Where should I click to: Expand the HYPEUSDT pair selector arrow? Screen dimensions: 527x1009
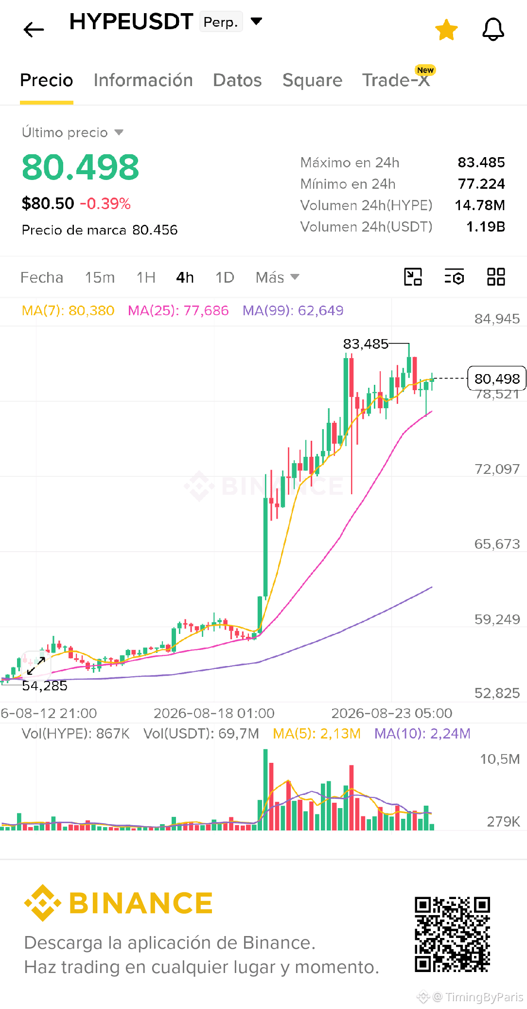pyautogui.click(x=256, y=21)
